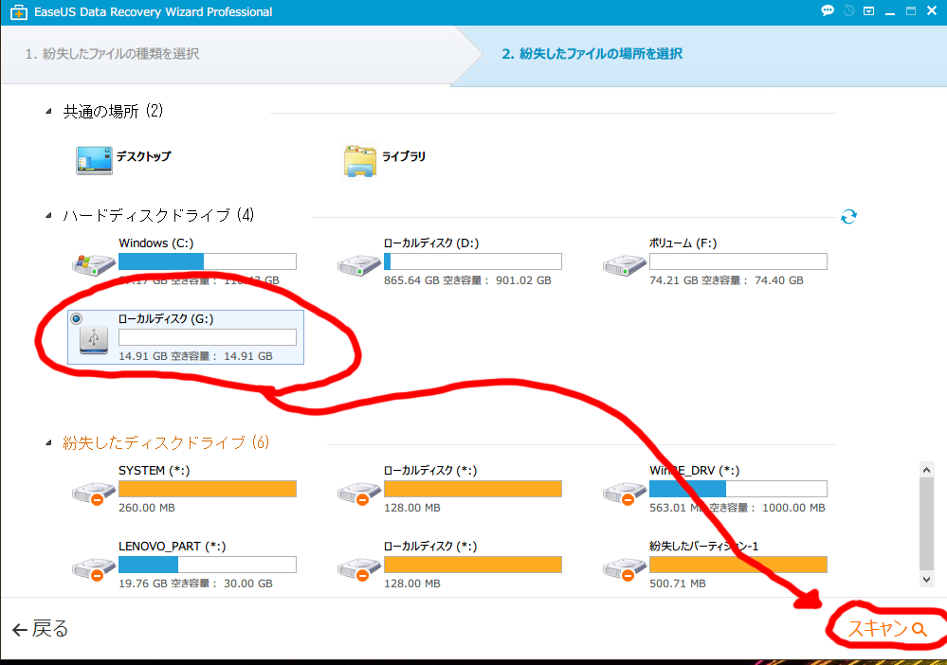Click the Local Disk (D:) drive icon
This screenshot has width=947, height=665.
pos(358,265)
